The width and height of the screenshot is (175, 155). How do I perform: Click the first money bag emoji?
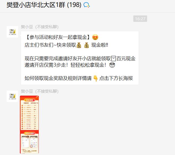pos(79,45)
